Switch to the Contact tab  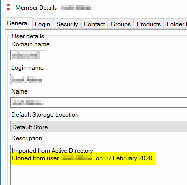94,24
